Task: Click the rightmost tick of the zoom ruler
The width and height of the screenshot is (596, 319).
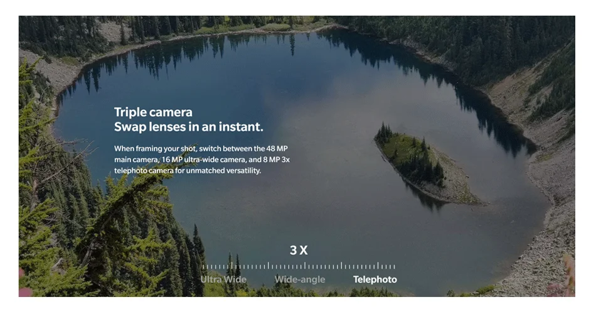Action: point(394,266)
